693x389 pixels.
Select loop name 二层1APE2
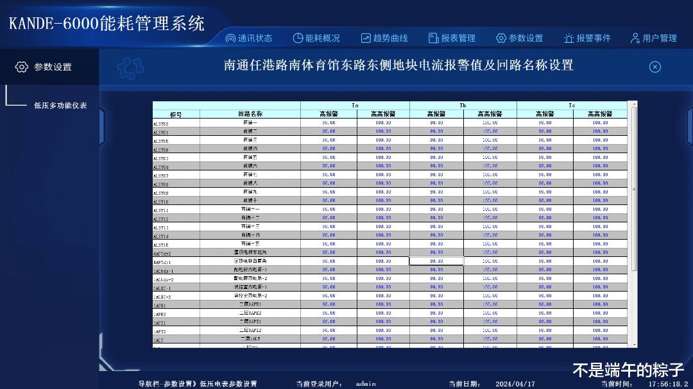(x=250, y=313)
